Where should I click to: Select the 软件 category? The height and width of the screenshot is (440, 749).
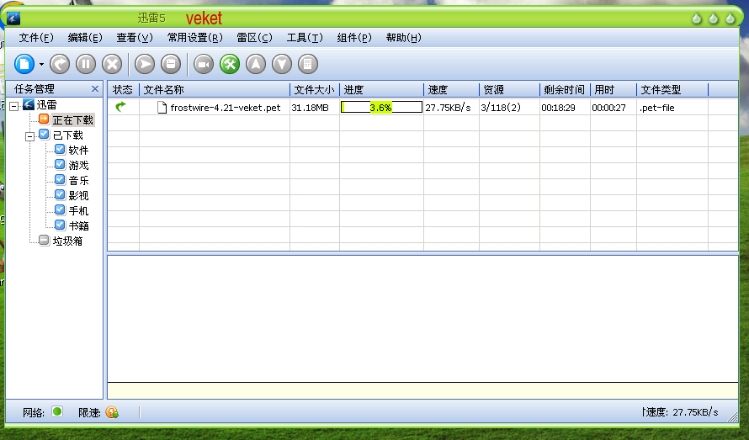click(78, 151)
